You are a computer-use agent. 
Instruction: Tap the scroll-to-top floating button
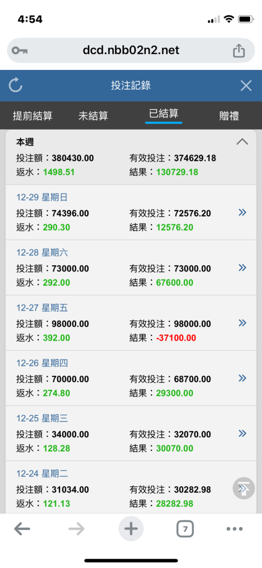[243, 488]
